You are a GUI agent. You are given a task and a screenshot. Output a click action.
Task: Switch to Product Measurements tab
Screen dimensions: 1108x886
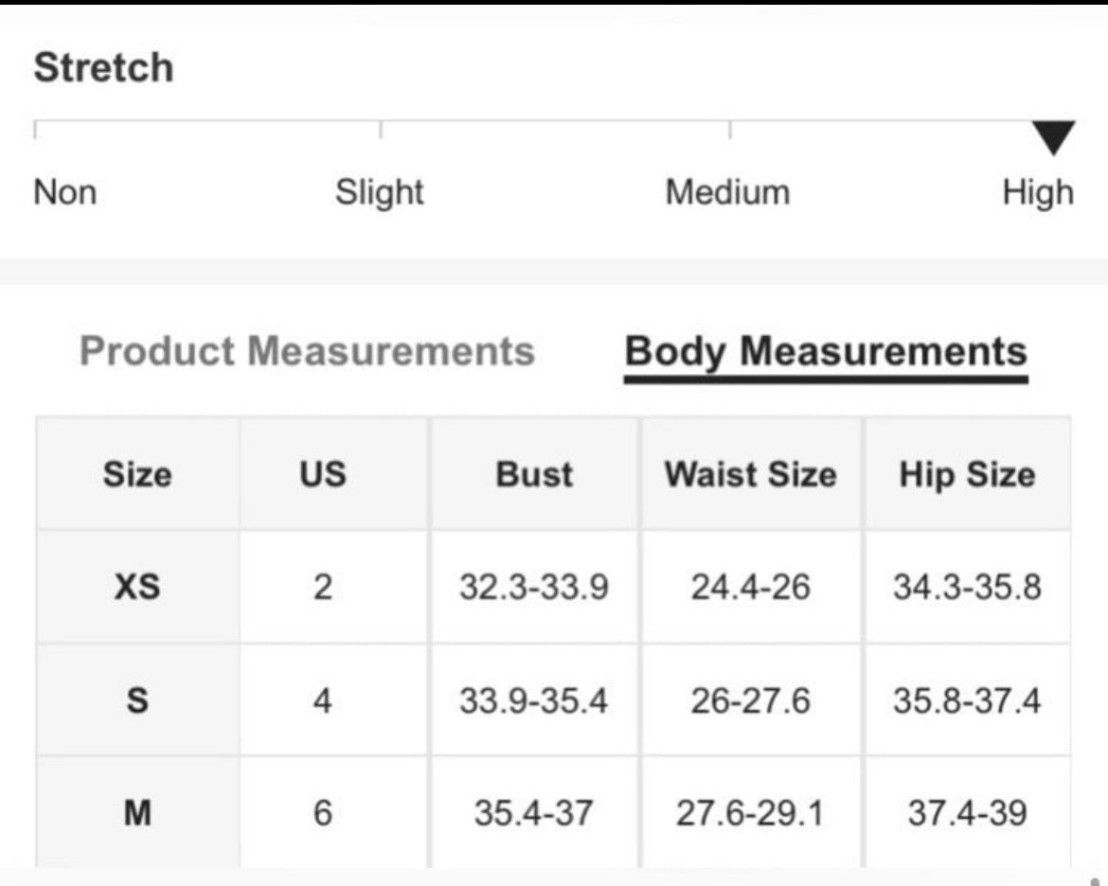click(x=308, y=351)
